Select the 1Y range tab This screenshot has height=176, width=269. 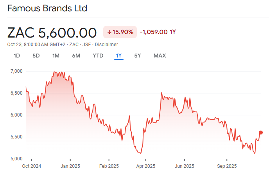[119, 56]
